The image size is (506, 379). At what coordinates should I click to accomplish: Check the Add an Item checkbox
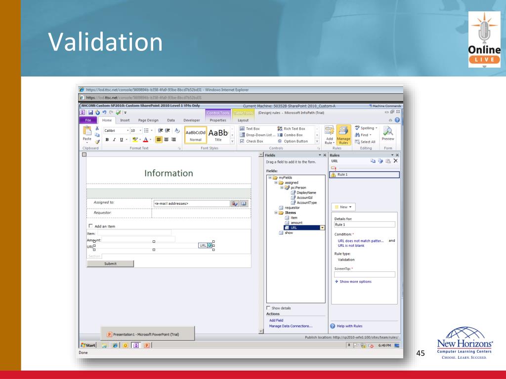tap(91, 226)
